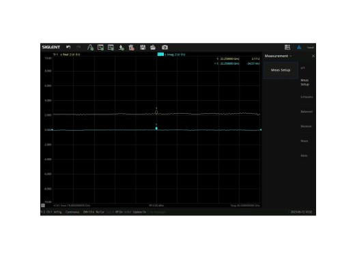Close the Measurement side panel
Image resolution: width=355 pixels, height=259 pixels.
tap(313, 56)
